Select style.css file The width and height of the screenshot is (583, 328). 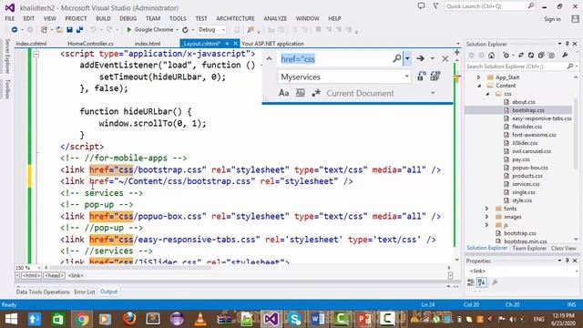click(522, 200)
